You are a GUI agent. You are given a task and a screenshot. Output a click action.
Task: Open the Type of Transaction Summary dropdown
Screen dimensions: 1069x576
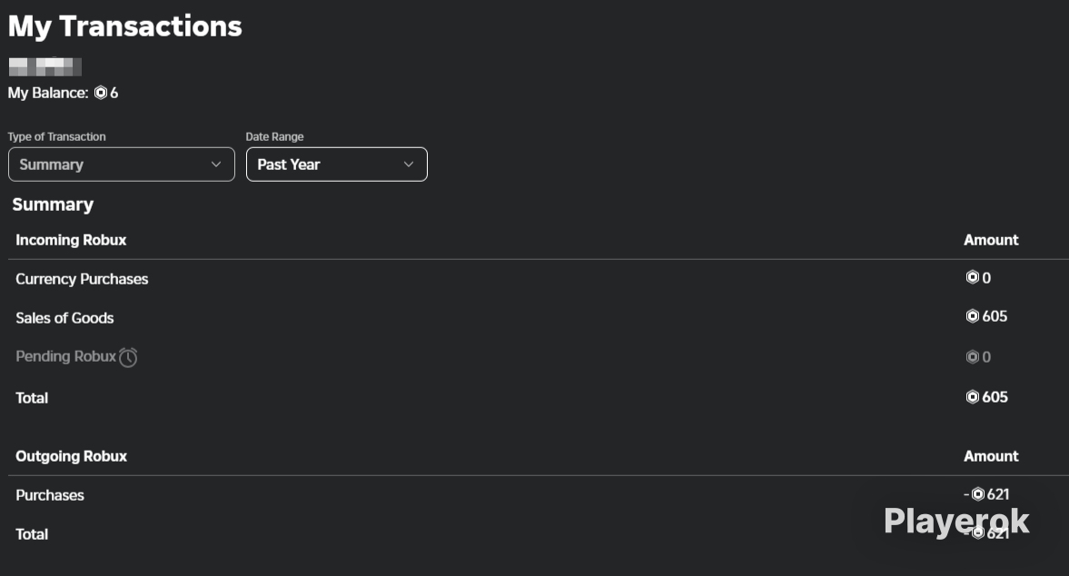(x=122, y=164)
